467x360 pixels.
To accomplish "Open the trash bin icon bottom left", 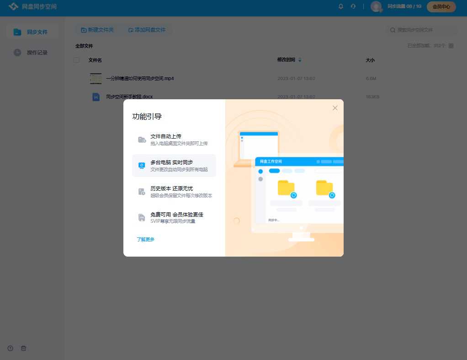I will coord(23,348).
